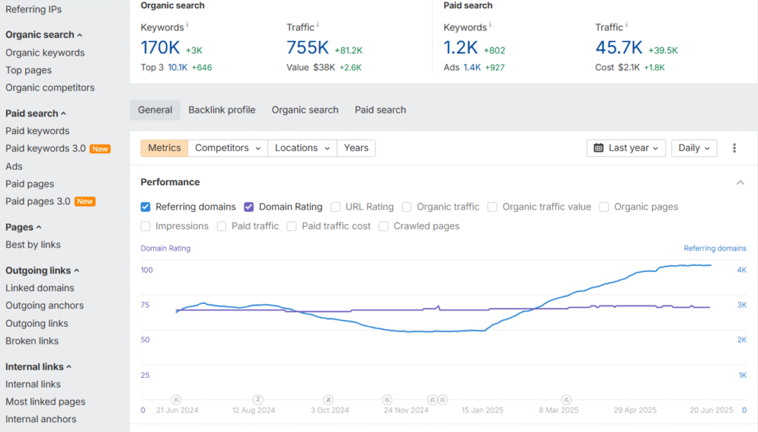Viewport: 758px width, 432px height.
Task: Disable the Domain Rating checkbox
Action: (x=249, y=207)
